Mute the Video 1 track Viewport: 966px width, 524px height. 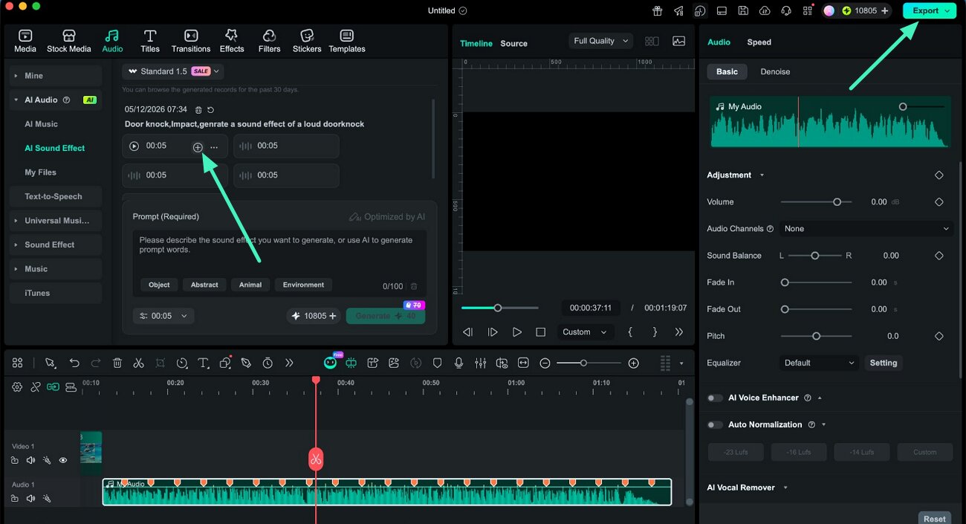click(30, 460)
